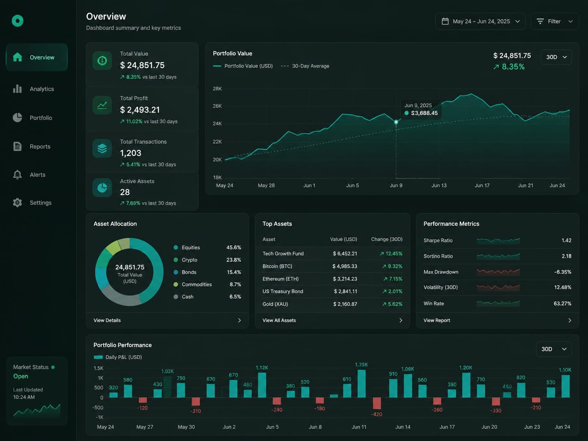Click the Equities color swatch in legend
The width and height of the screenshot is (588, 441).
coord(176,247)
